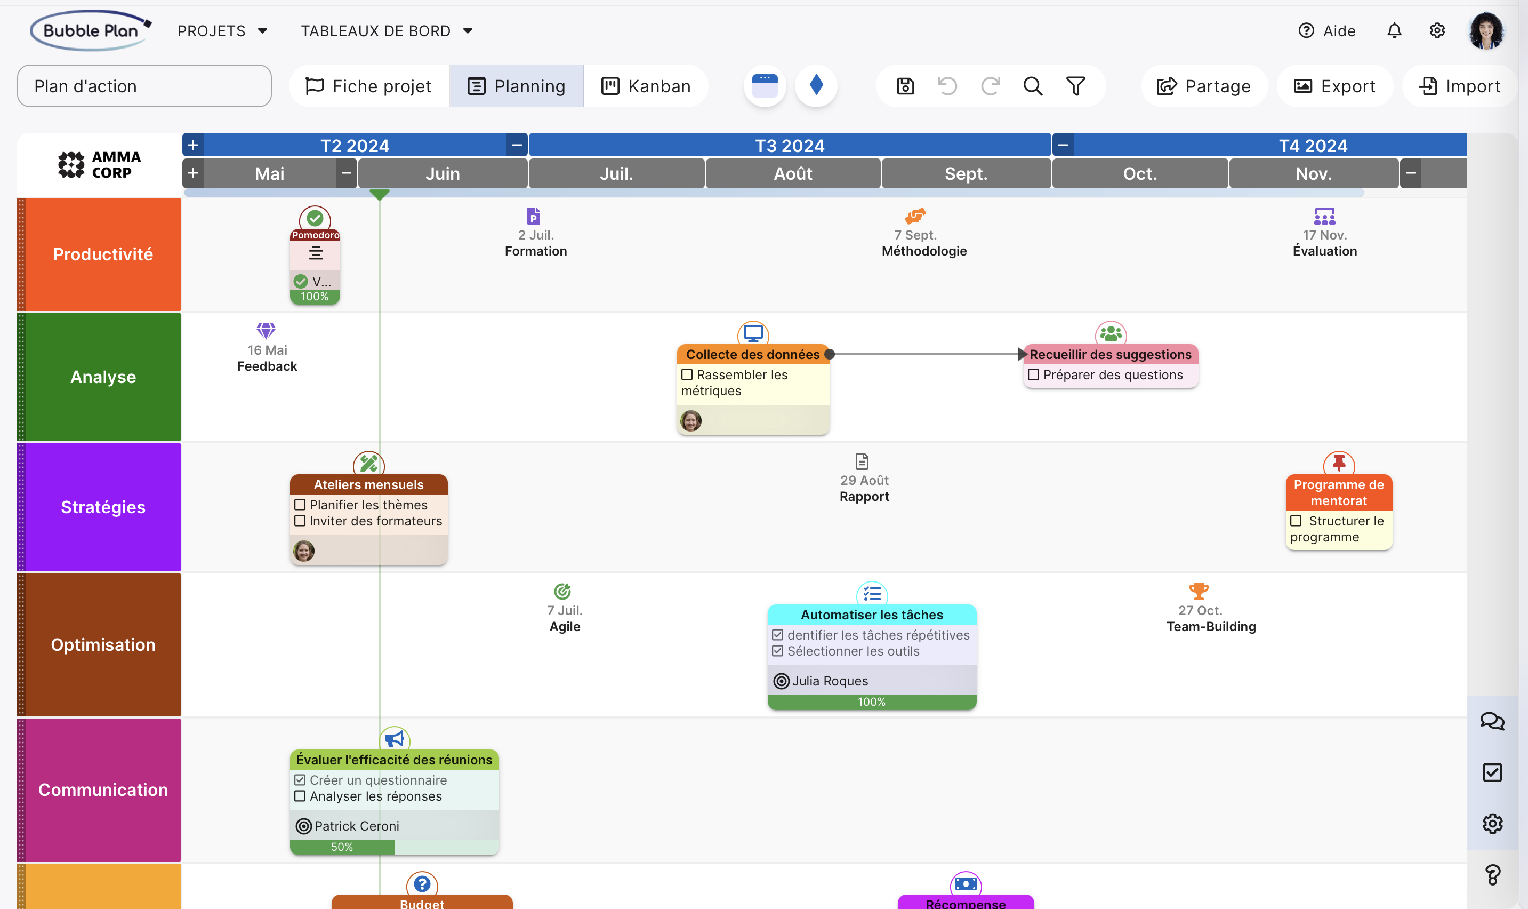Click the Plan d'action name field
This screenshot has width=1528, height=909.
pos(144,86)
